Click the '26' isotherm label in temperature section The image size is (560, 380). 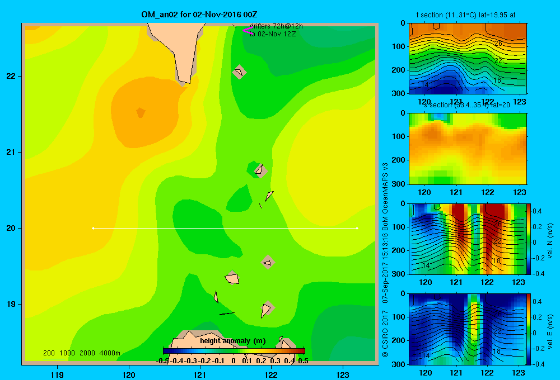498,43
